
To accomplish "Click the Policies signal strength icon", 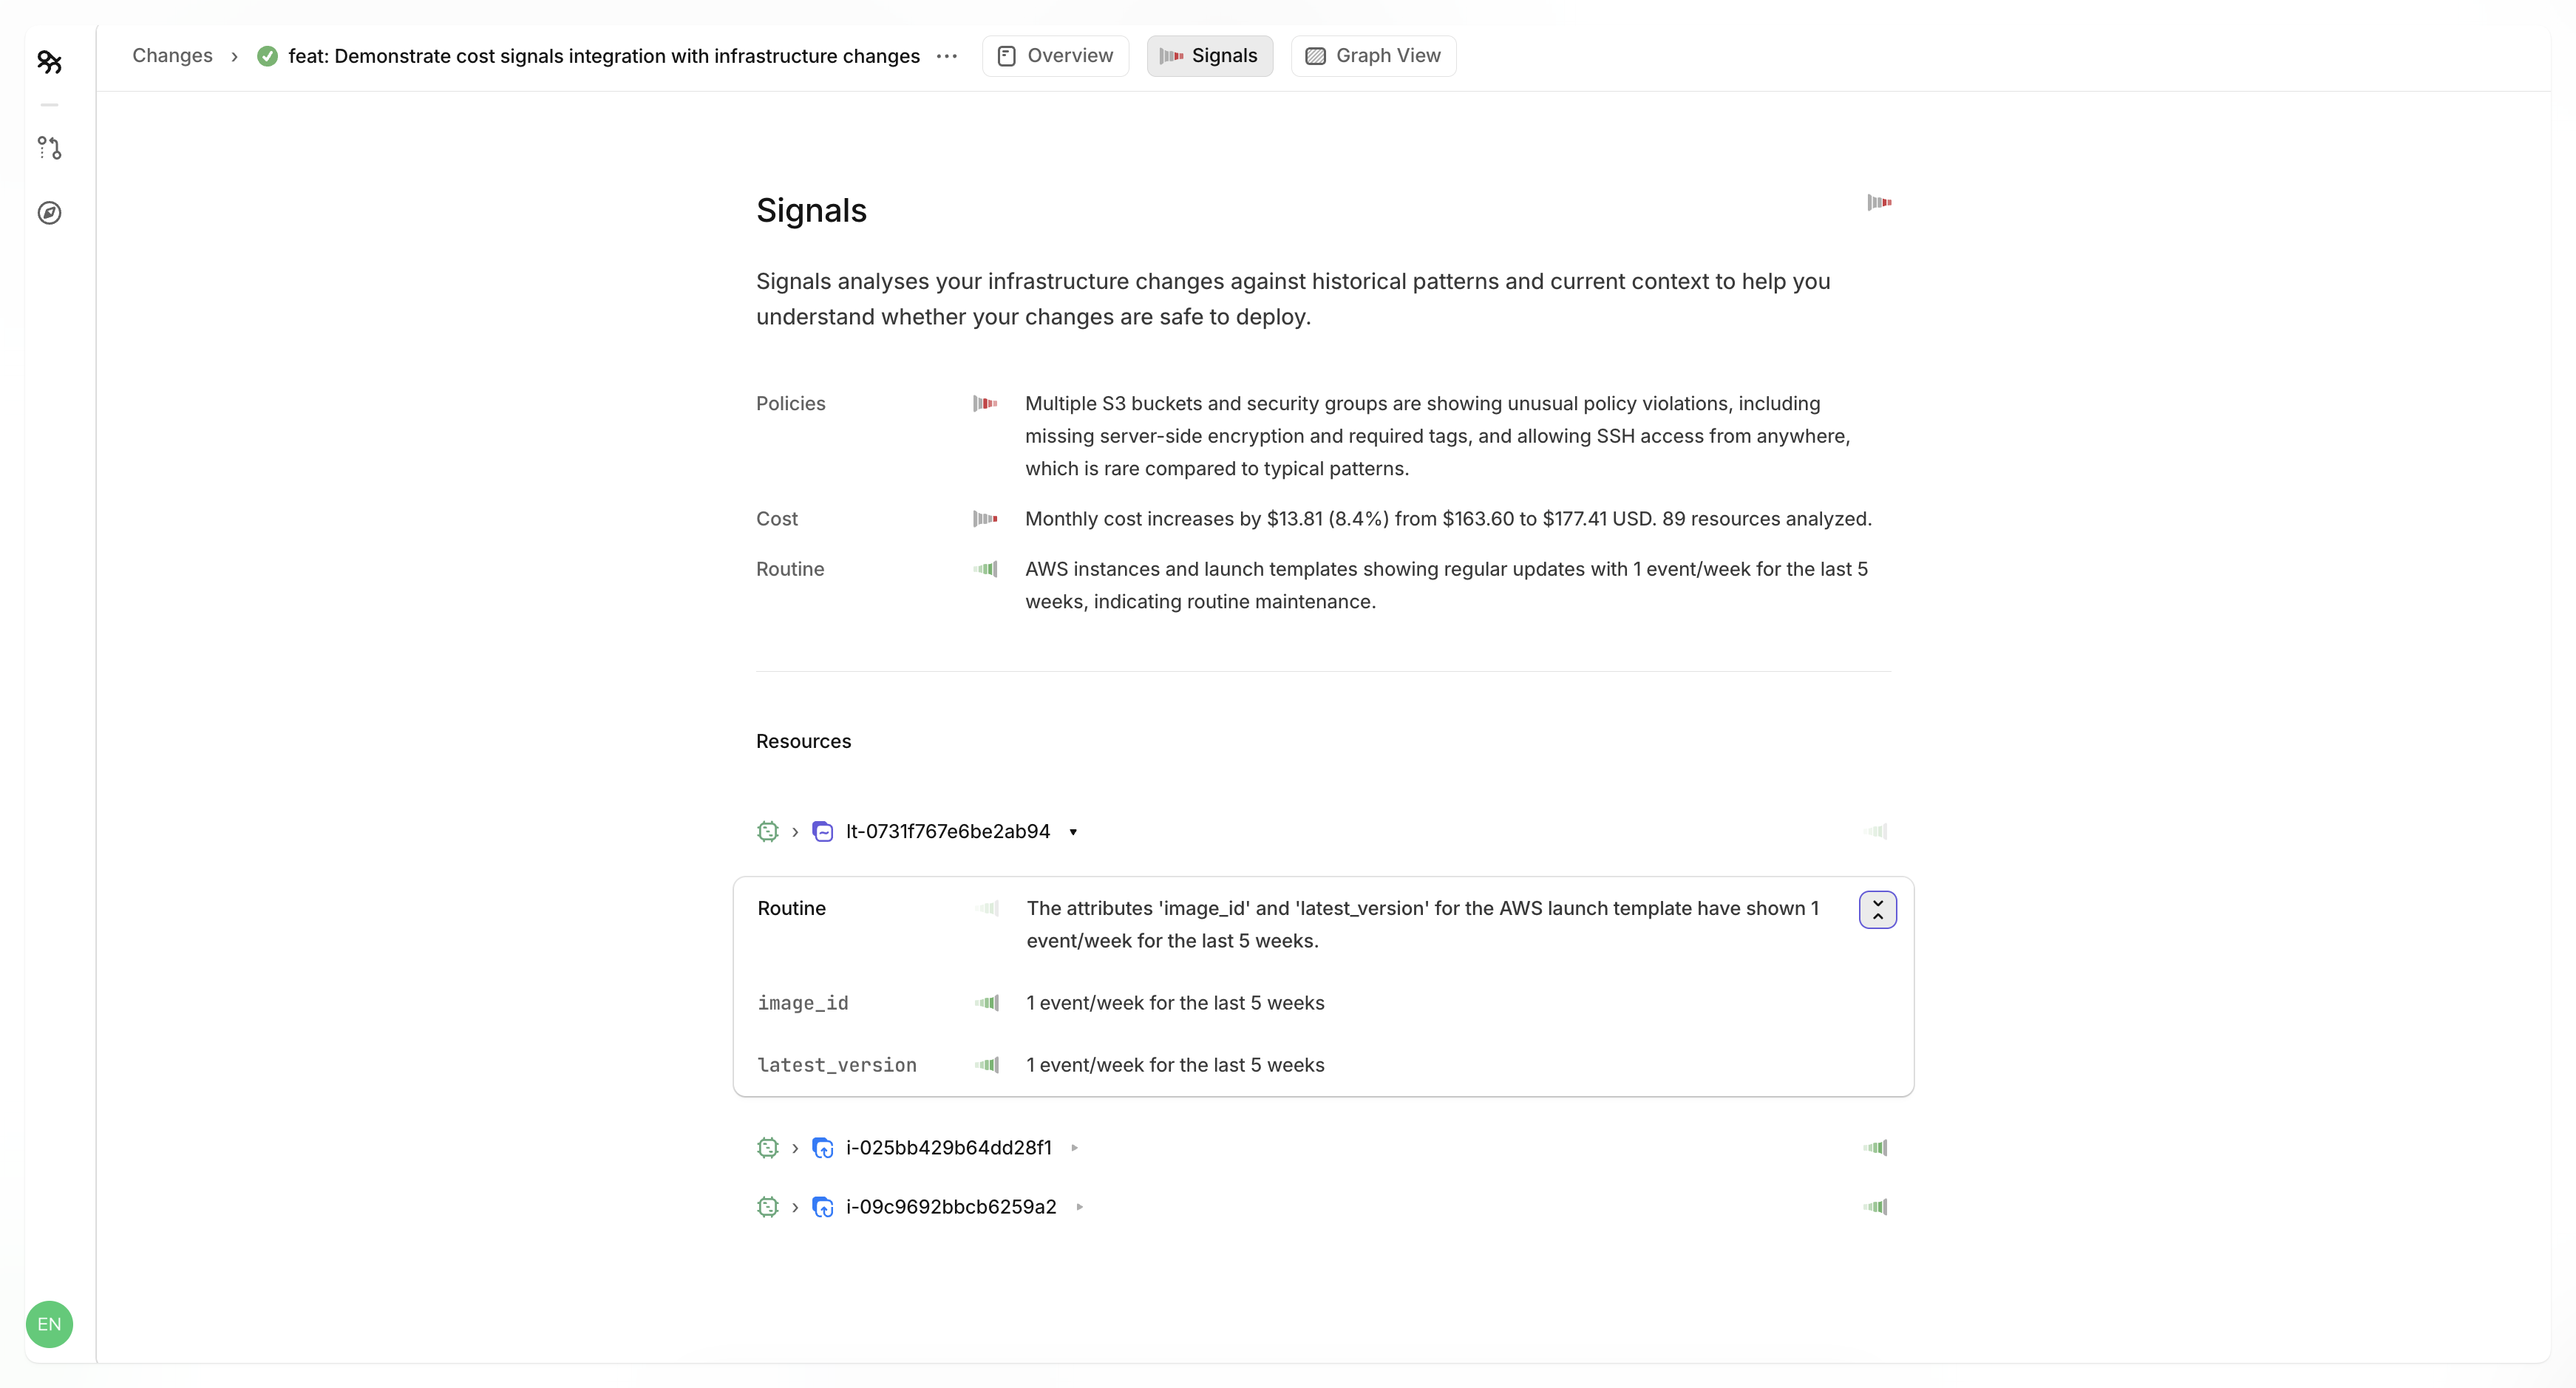I will click(985, 404).
